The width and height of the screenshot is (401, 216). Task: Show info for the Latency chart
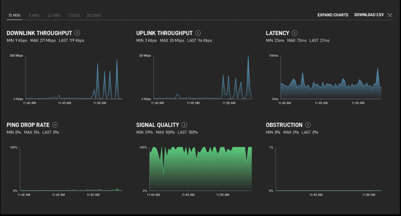point(295,33)
